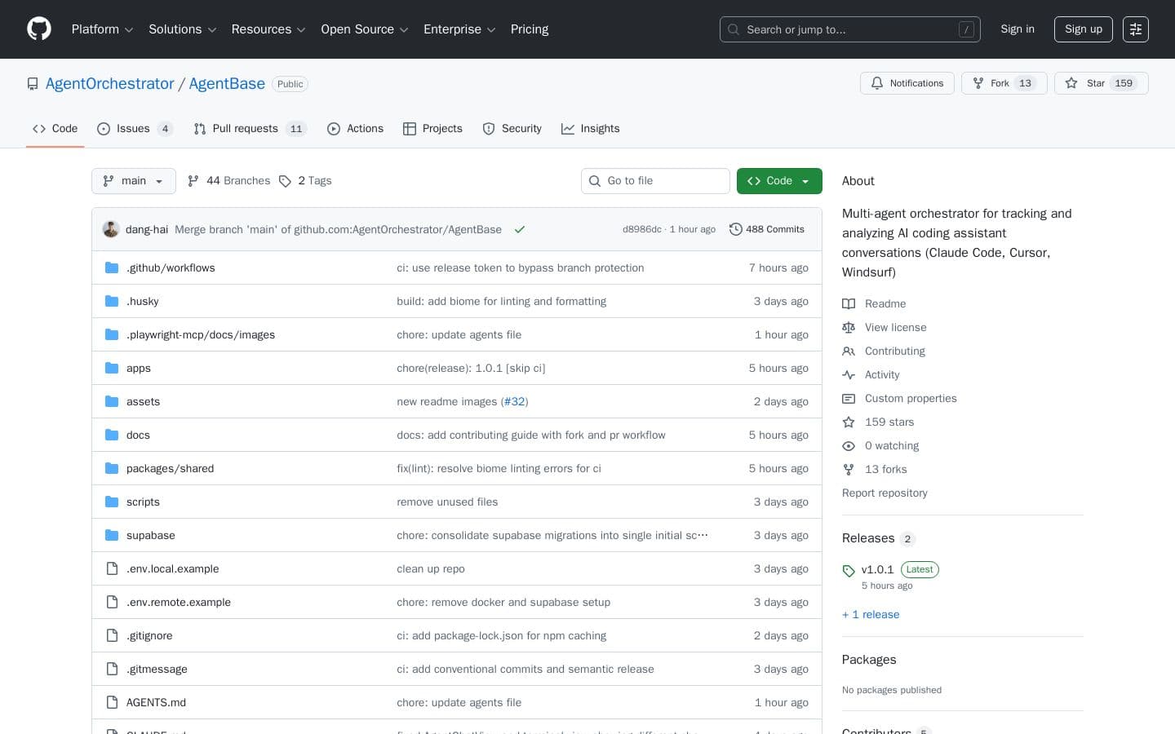
Task: Toggle repository Notifications
Action: coord(907,83)
